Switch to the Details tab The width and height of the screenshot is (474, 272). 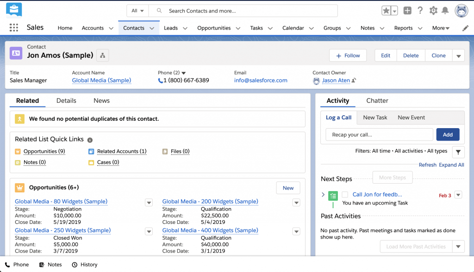pos(66,101)
